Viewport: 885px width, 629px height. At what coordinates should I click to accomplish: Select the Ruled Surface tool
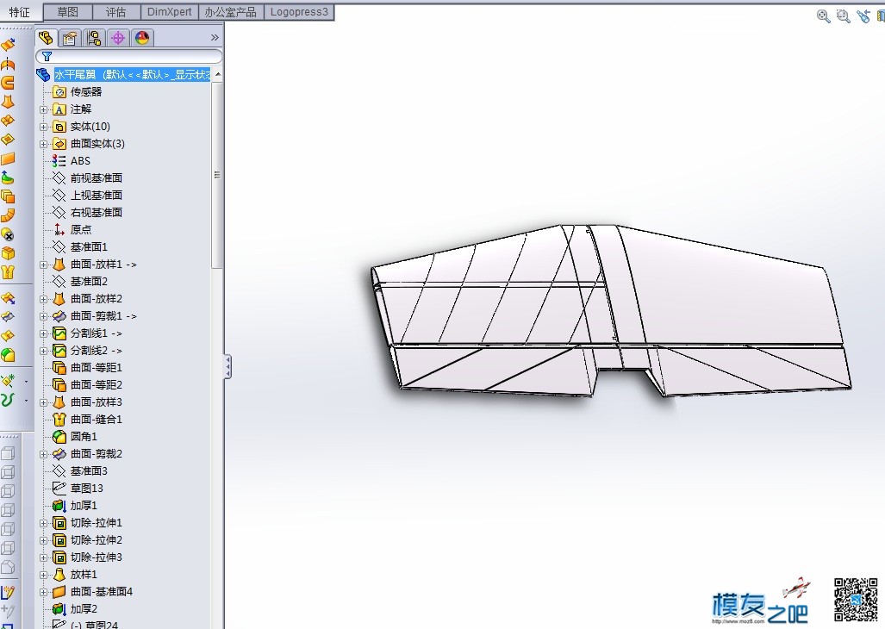(x=8, y=215)
